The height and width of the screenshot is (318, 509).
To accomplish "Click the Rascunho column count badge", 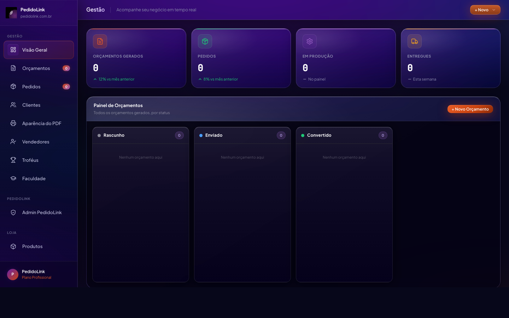I will (x=179, y=135).
